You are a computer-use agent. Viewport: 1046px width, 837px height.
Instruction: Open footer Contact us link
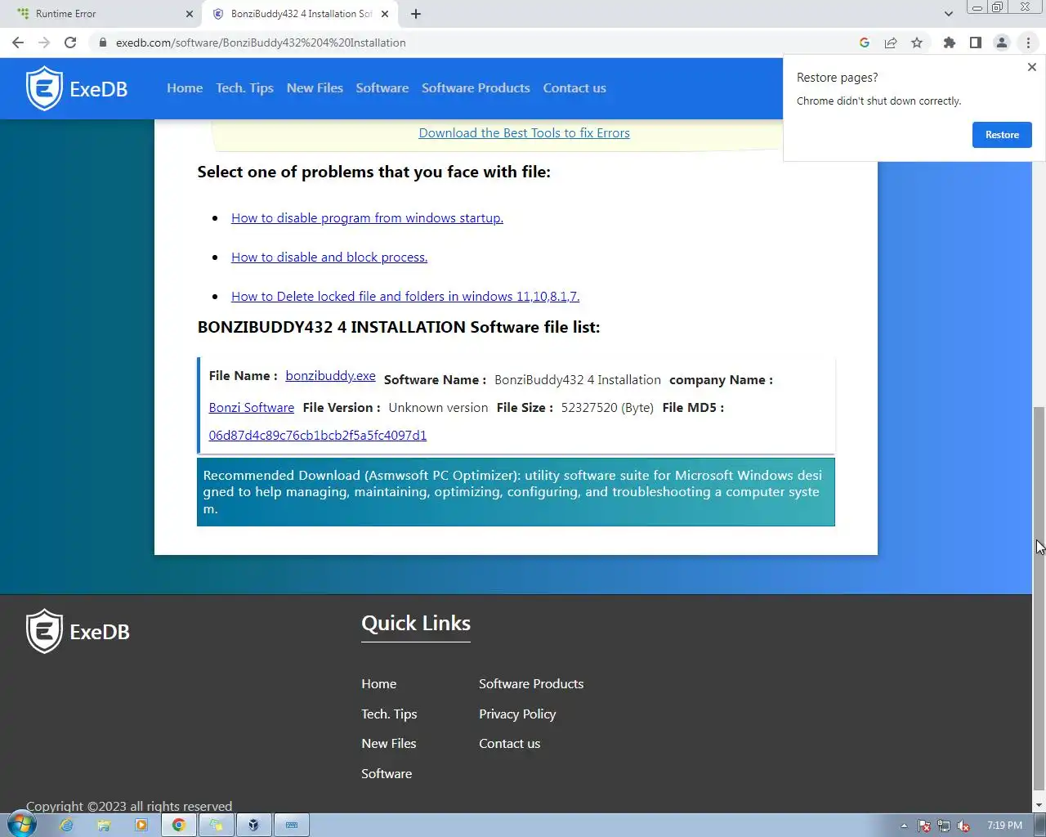click(x=509, y=744)
